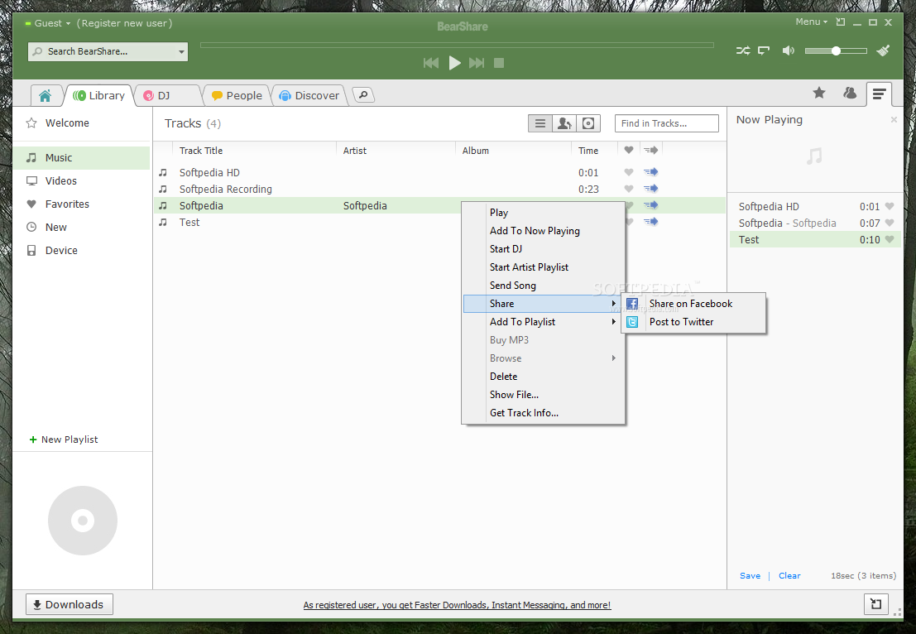Add Test track to Now Playing arrow
Viewport: 916px width, 634px height.
click(650, 222)
